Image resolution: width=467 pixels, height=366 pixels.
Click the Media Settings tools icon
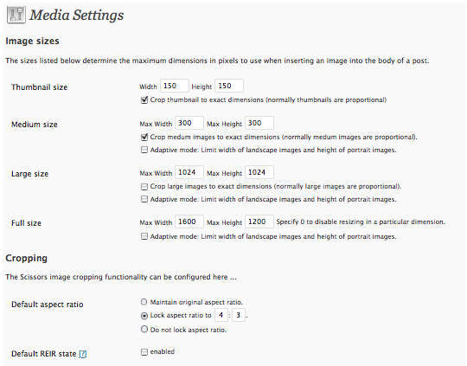[16, 15]
